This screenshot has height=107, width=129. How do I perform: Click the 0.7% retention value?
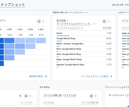(41, 35)
